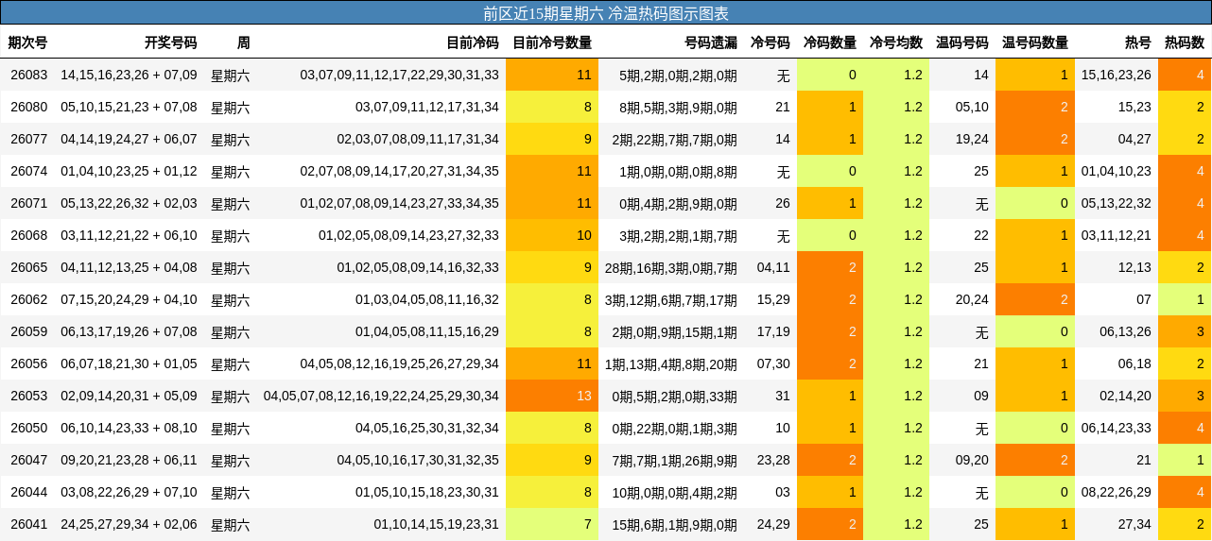
Task: Select issue number 26062
Action: tap(29, 299)
